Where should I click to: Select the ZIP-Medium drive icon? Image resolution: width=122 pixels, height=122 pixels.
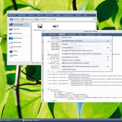tap(56, 26)
